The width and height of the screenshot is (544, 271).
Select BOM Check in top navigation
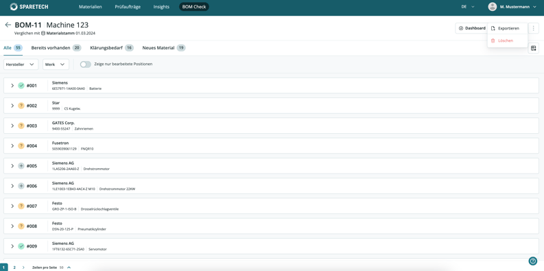[x=194, y=7]
